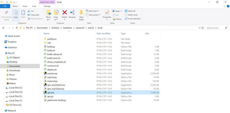Image resolution: width=230 pixels, height=113 pixels.
Task: Click the Copy ribbon button
Action: 16,15
